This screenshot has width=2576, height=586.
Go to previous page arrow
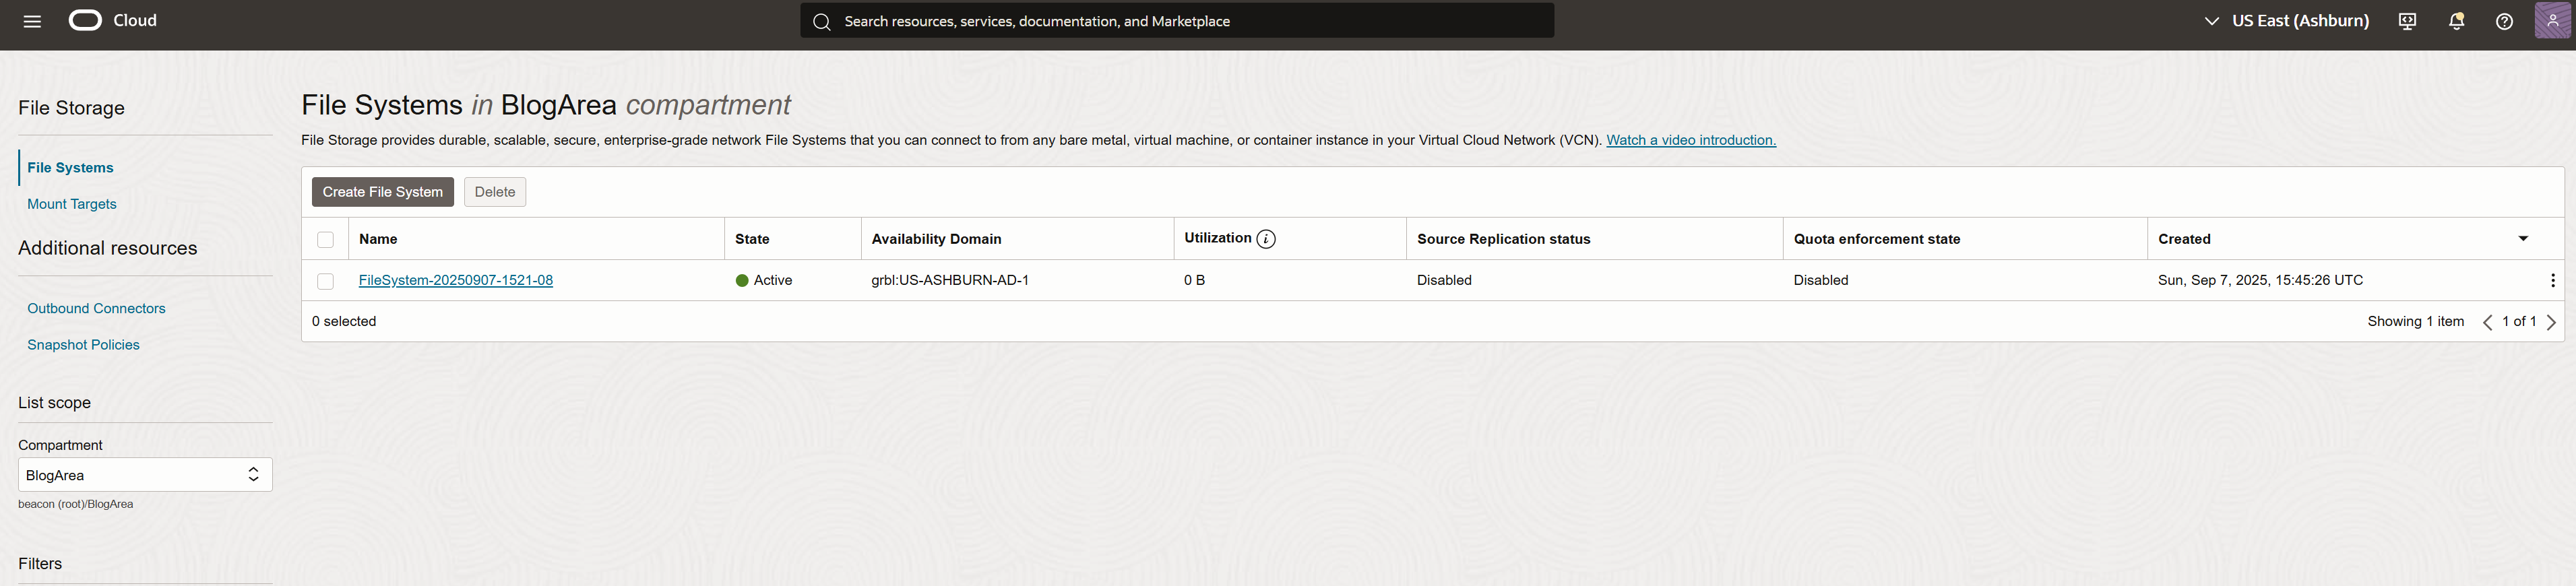[x=2487, y=322]
